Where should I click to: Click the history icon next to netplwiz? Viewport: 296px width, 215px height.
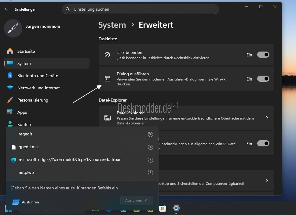(150, 173)
